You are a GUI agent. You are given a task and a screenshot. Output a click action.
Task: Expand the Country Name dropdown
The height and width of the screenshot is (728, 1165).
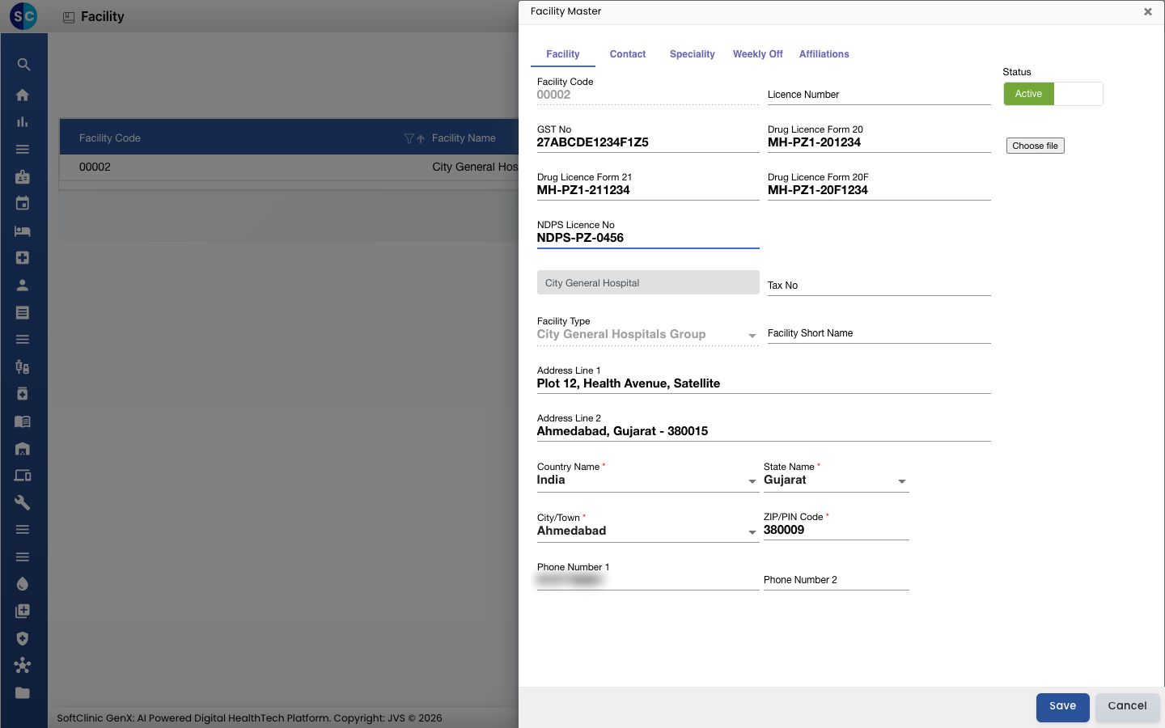click(x=752, y=481)
